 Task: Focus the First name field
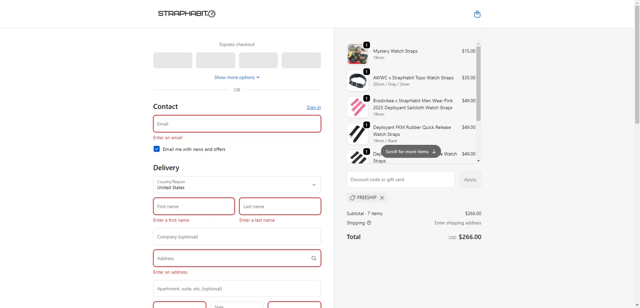[x=194, y=206]
